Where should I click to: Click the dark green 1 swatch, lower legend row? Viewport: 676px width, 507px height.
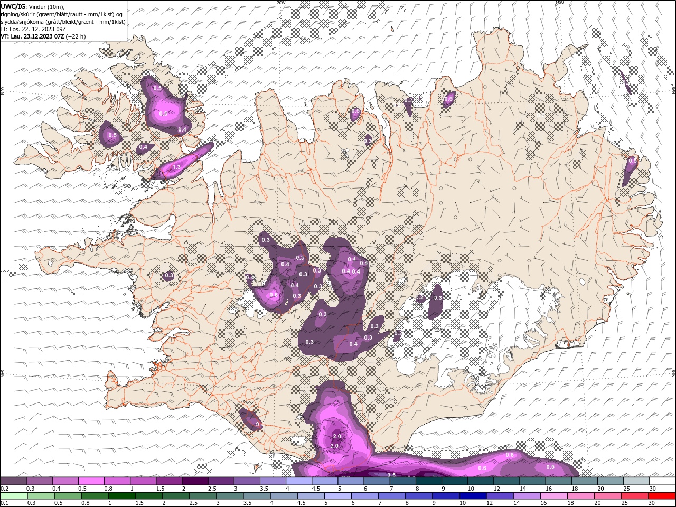click(x=121, y=496)
